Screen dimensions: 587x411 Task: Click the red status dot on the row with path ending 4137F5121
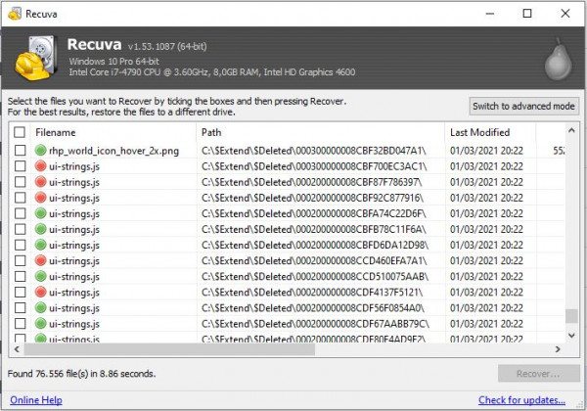(x=40, y=292)
